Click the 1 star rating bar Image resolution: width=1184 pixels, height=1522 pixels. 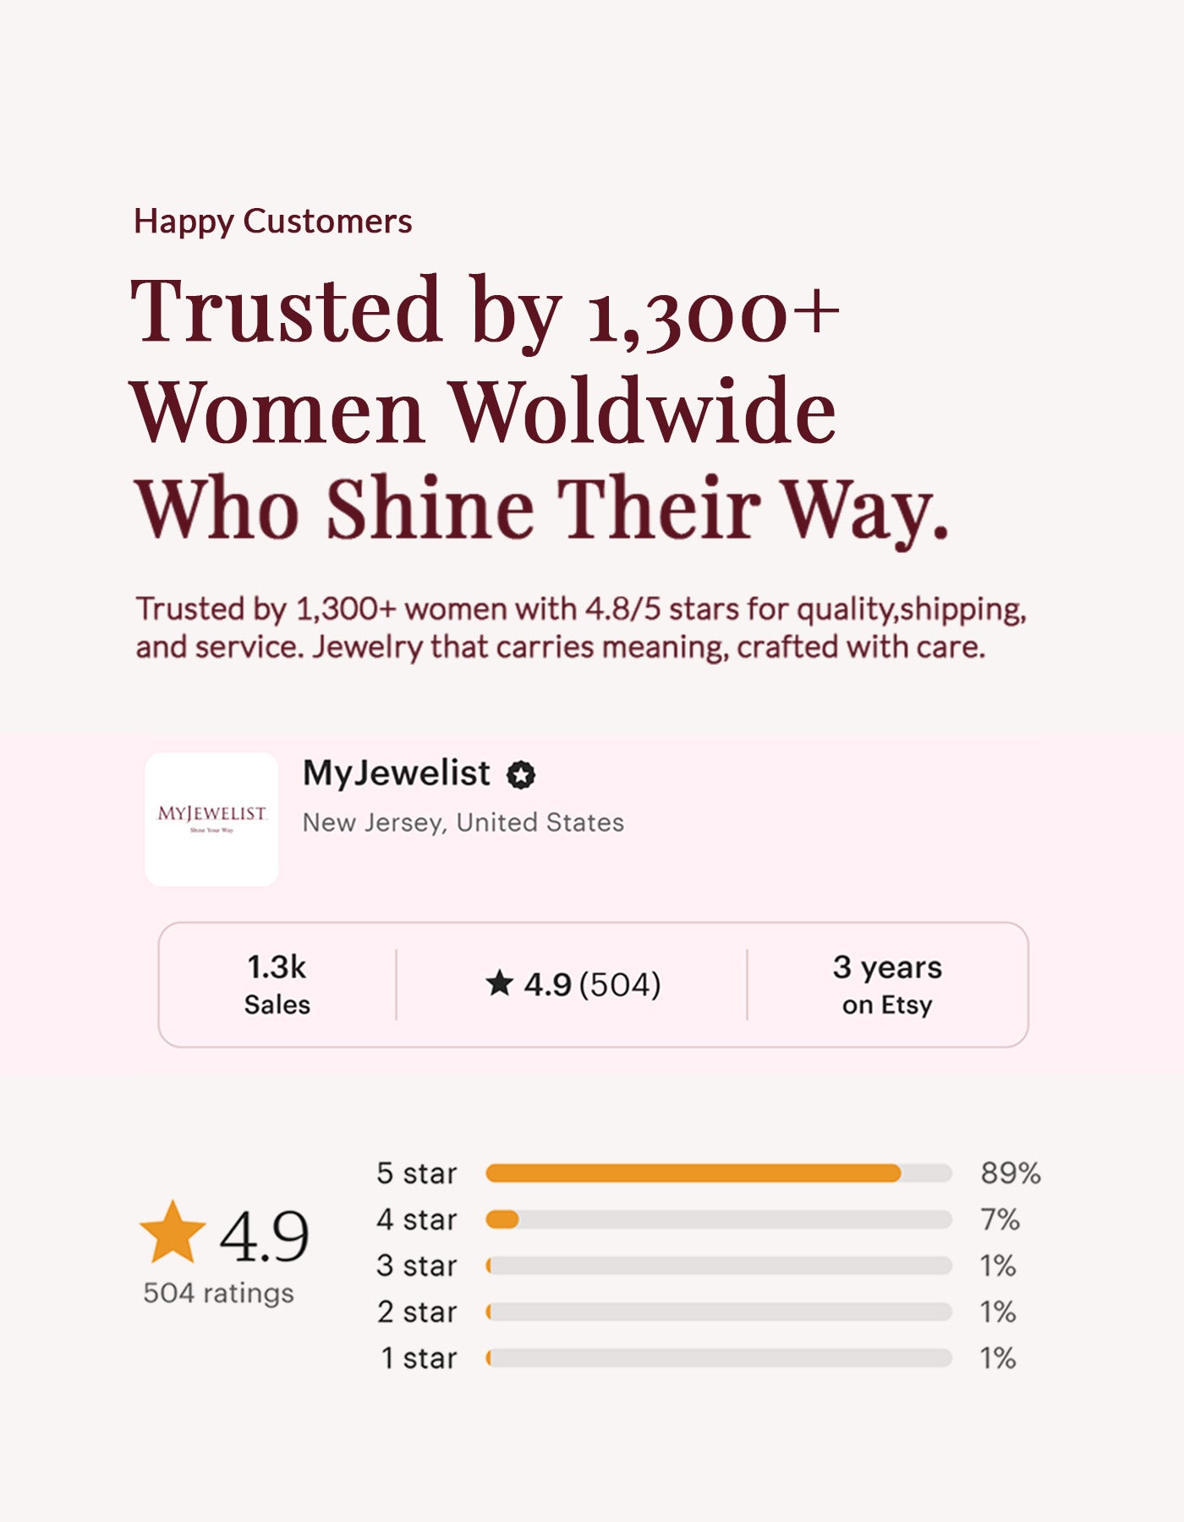coord(719,1358)
